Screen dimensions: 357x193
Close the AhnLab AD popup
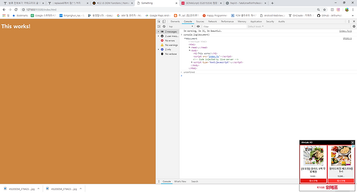(353, 142)
